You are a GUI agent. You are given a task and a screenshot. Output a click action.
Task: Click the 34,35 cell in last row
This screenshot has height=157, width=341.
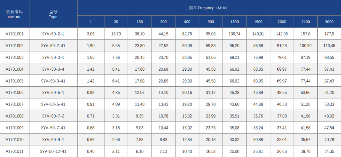click(x=329, y=151)
